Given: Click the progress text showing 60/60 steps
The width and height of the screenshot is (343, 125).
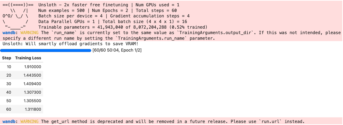Looking at the screenshot, I should pos(117,50).
